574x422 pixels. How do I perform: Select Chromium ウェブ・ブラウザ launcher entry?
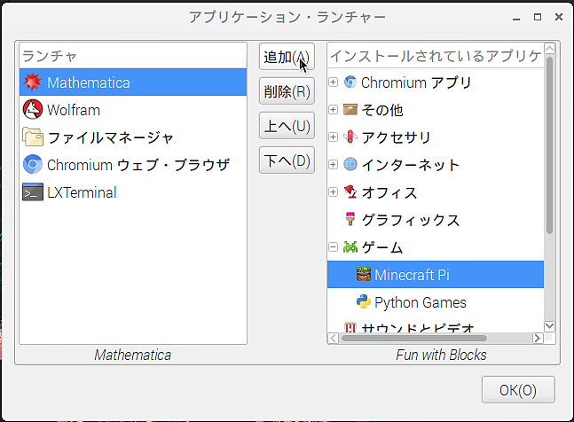coord(133,165)
